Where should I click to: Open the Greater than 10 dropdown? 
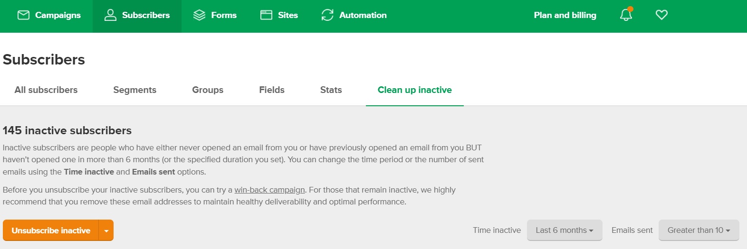click(x=699, y=230)
